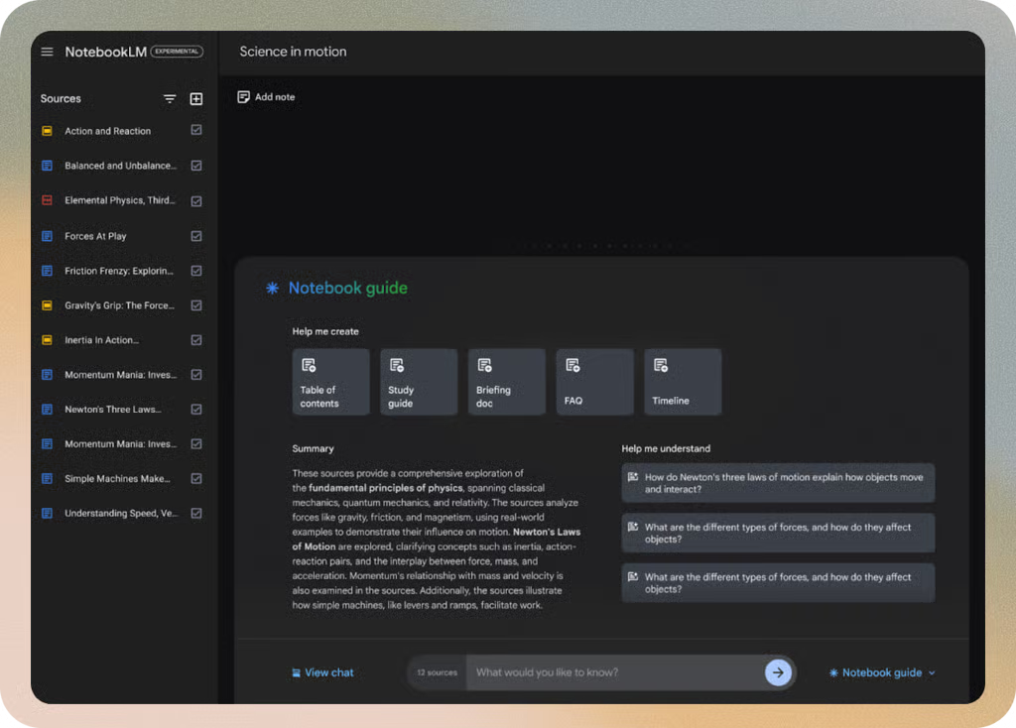This screenshot has width=1016, height=728.
Task: Toggle the Forces At Play checkbox
Action: click(196, 236)
